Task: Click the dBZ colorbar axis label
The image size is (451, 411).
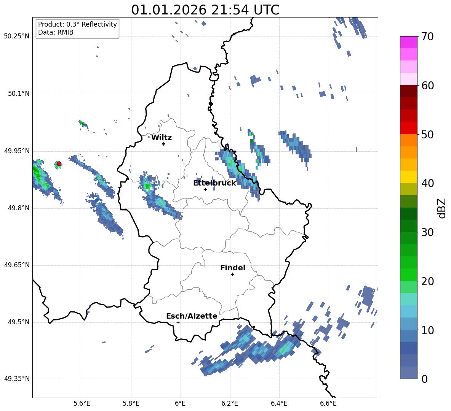Action: (x=442, y=208)
